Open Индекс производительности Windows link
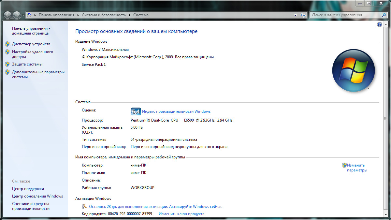 click(176, 111)
